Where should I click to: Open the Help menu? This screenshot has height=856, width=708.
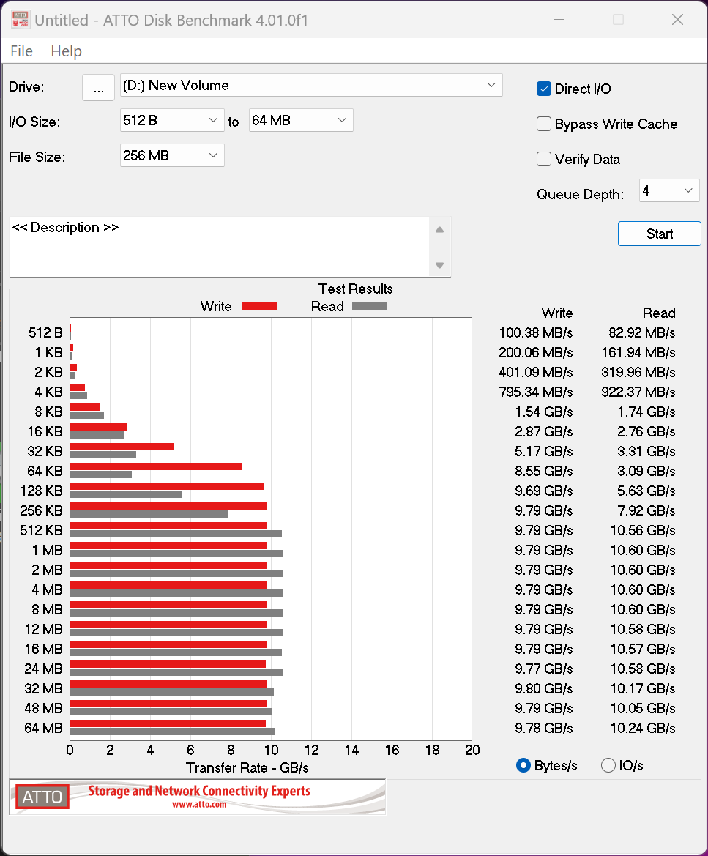pyautogui.click(x=66, y=51)
